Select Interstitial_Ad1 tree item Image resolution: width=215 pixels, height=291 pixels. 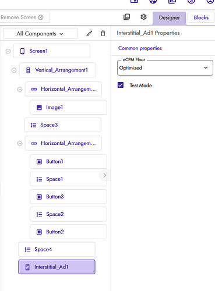tap(57, 267)
